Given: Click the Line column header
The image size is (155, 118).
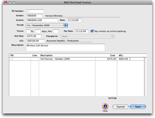Looking at the screenshot, I should pyautogui.click(x=35, y=55).
